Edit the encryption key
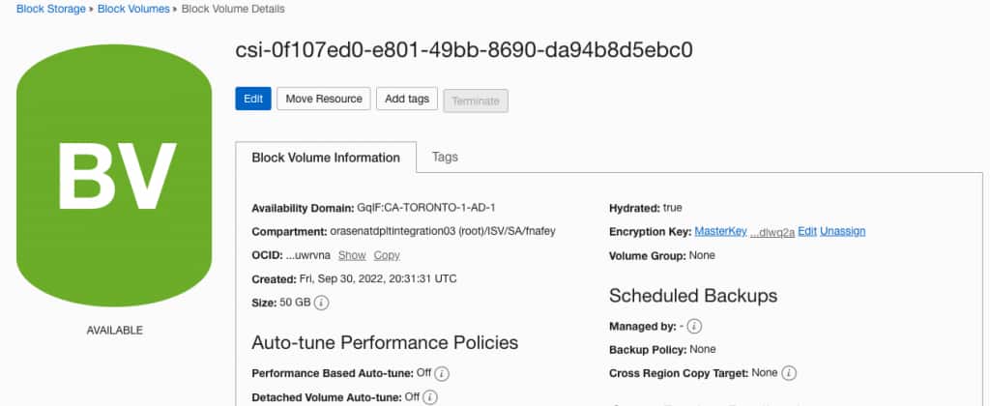 point(807,231)
